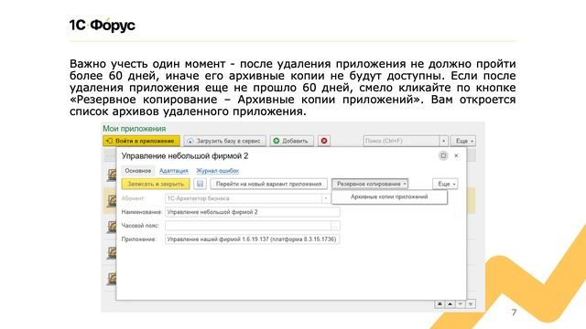Open the 'Журнал ошибок' link tab
The height and width of the screenshot is (329, 586).
pos(218,171)
